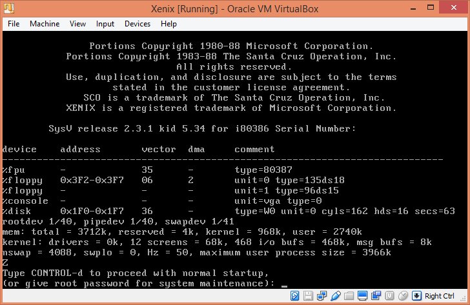The image size is (470, 305).
Task: Close the Xenix VM window
Action: (454, 8)
